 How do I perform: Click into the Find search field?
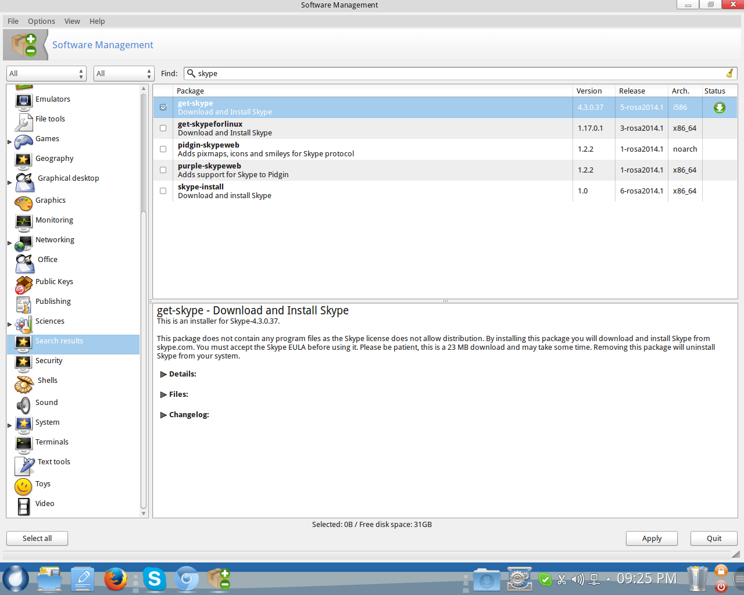pos(460,74)
